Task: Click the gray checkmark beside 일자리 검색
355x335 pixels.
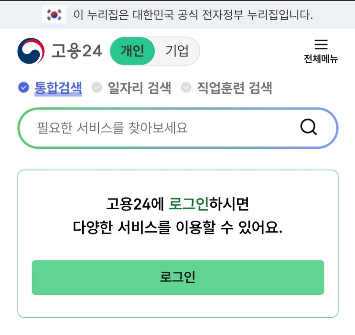Action: coord(97,88)
